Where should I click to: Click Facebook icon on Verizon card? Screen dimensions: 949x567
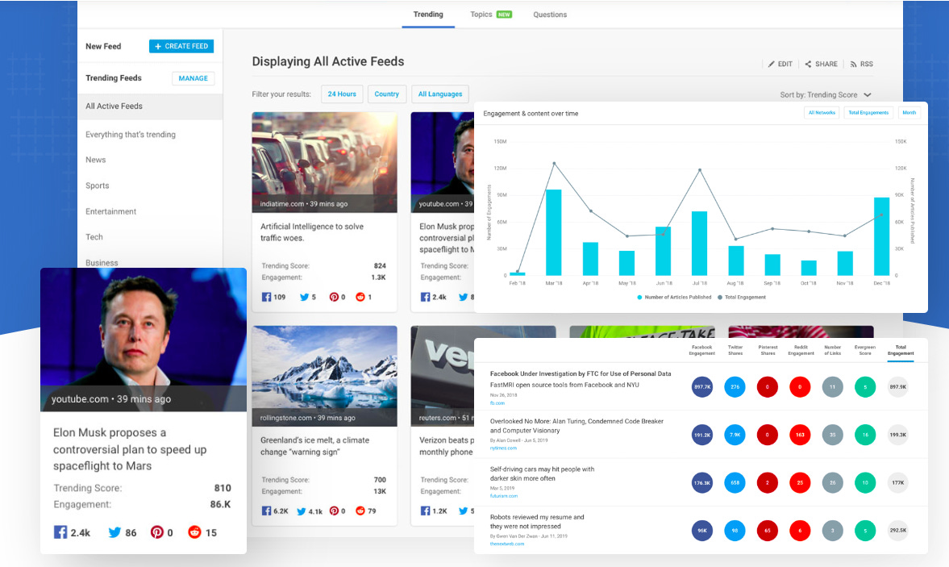tap(426, 511)
